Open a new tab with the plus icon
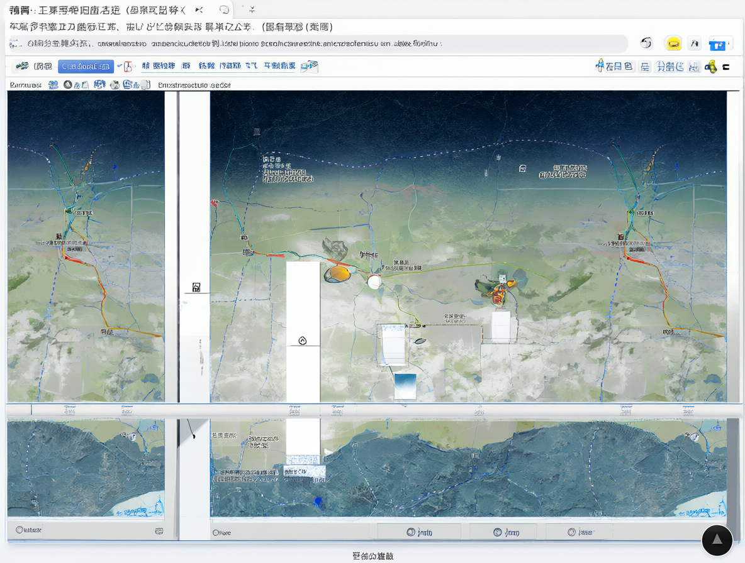This screenshot has height=563, width=745. (252, 9)
